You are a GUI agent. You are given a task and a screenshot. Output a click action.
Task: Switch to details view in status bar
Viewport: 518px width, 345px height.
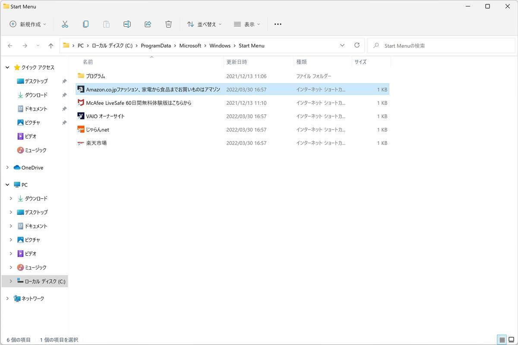point(502,340)
